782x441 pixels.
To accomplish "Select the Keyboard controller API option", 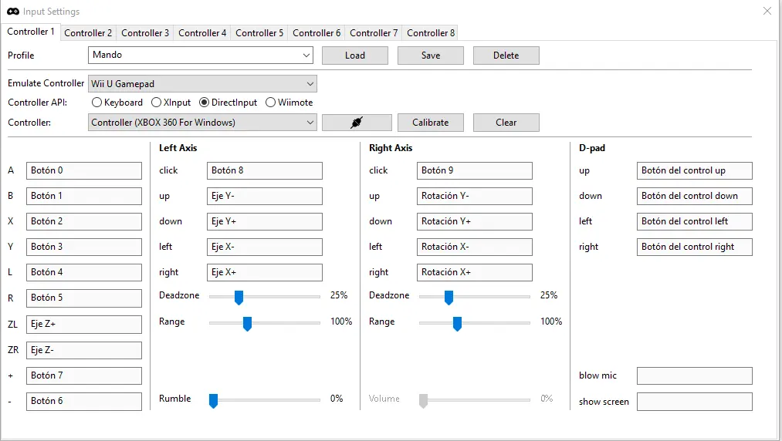I will [117, 102].
